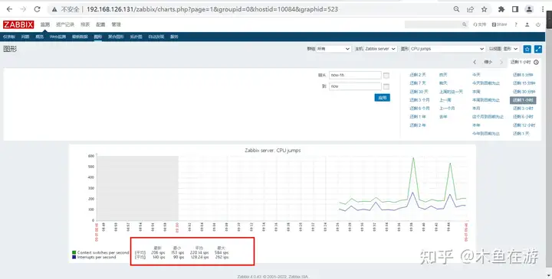
Task: Select the last 30 days time range link
Action: [x=419, y=92]
